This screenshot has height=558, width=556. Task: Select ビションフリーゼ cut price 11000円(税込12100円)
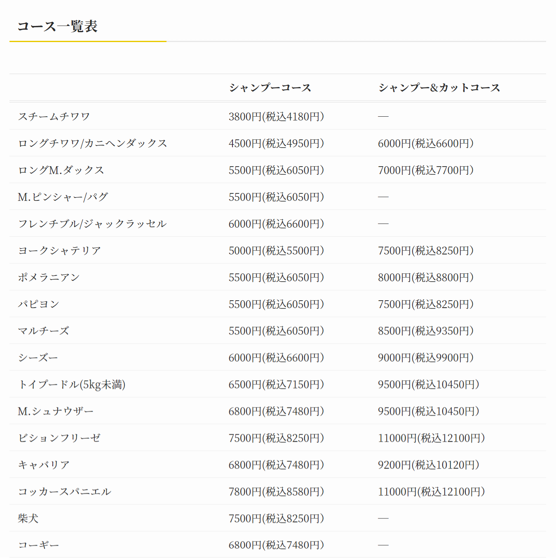point(432,438)
